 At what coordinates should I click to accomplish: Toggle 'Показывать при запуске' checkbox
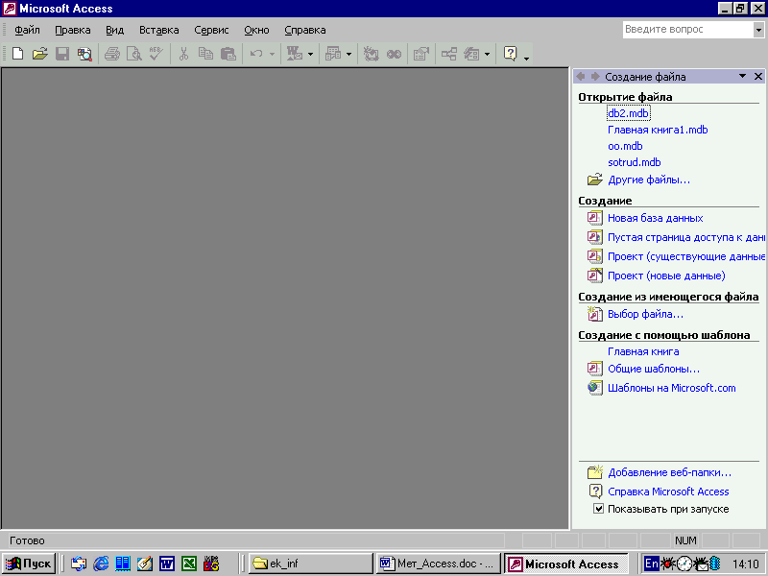point(598,509)
